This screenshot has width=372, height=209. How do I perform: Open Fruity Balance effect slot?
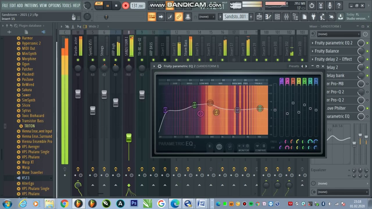point(327,51)
